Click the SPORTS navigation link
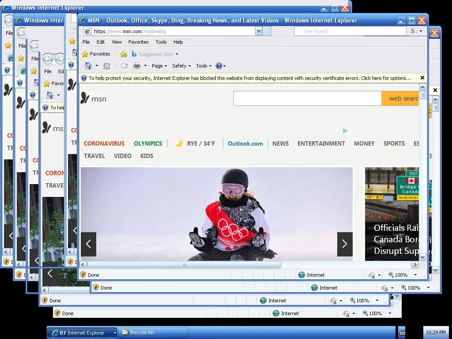This screenshot has width=452, height=339. [x=394, y=143]
